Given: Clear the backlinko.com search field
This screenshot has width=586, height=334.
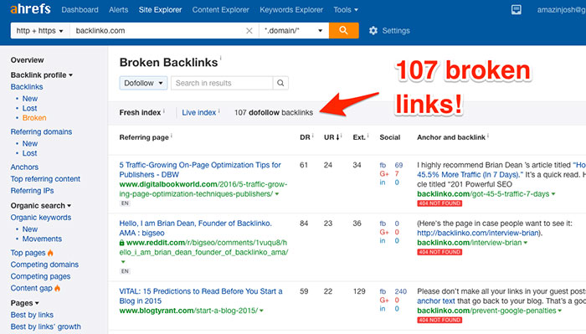Looking at the screenshot, I should point(249,31).
